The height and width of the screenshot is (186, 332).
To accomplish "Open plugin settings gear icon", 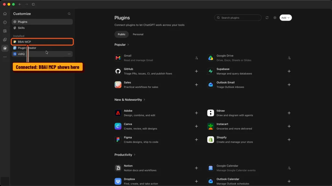I will (275, 18).
